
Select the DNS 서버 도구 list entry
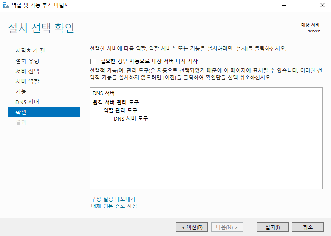(x=131, y=118)
